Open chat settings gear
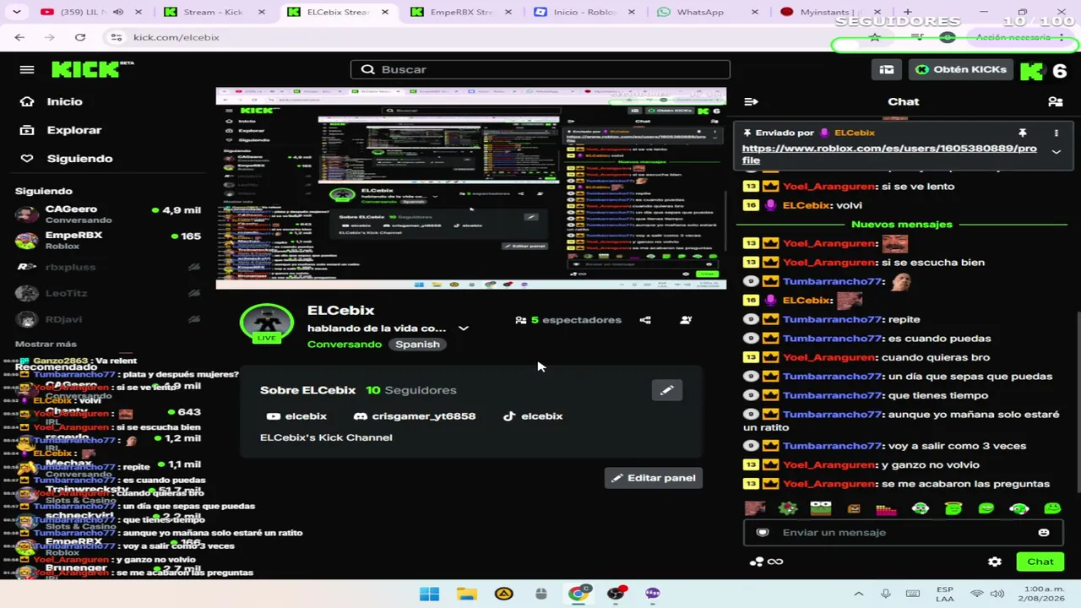 (x=995, y=562)
